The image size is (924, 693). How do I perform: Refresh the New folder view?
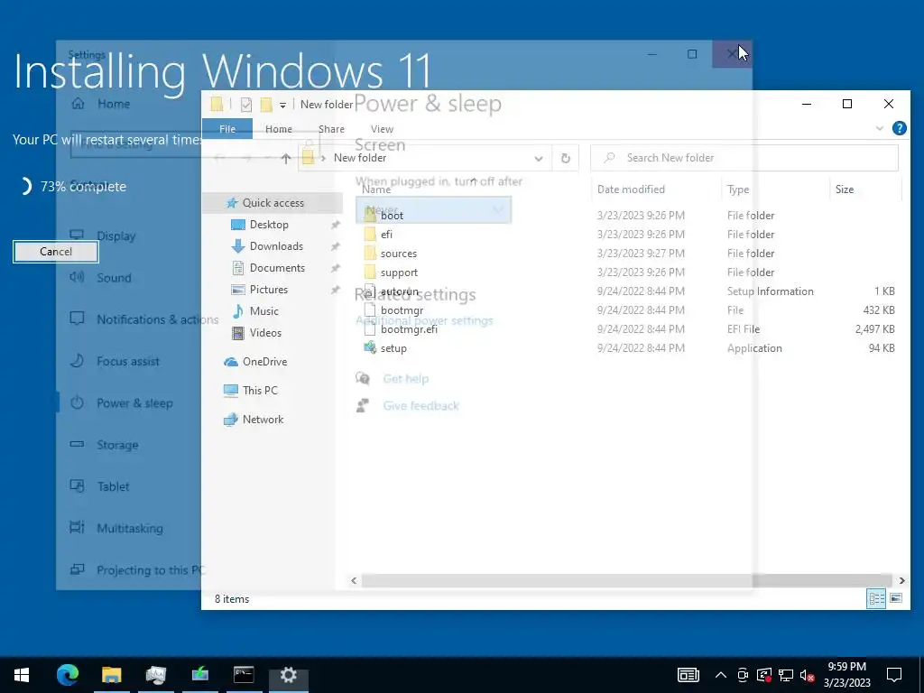click(565, 158)
